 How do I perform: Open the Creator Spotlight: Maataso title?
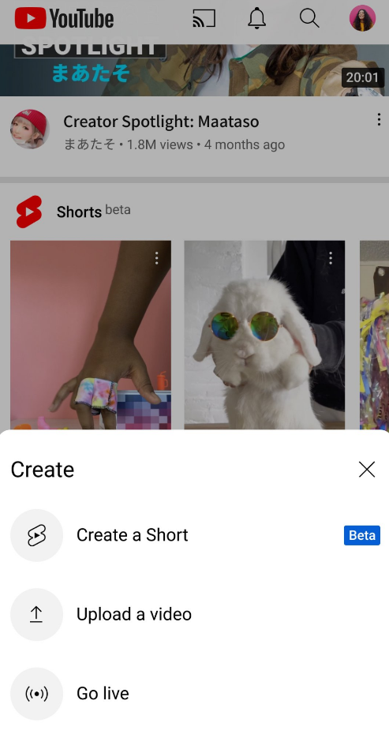coord(161,122)
